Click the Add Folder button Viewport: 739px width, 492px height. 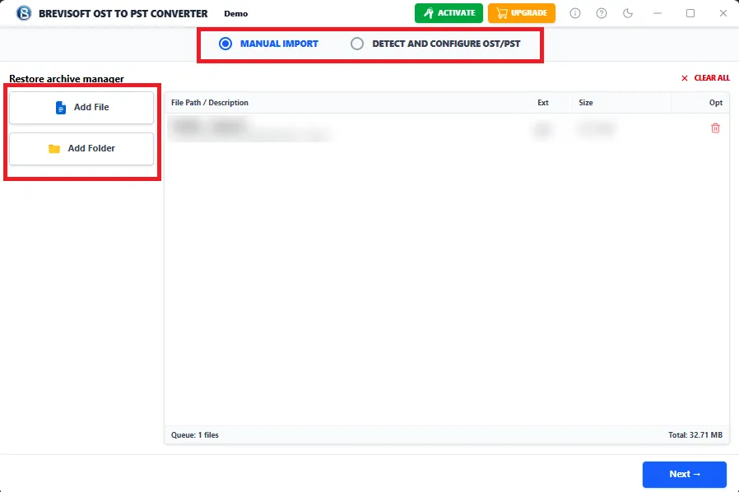(81, 148)
